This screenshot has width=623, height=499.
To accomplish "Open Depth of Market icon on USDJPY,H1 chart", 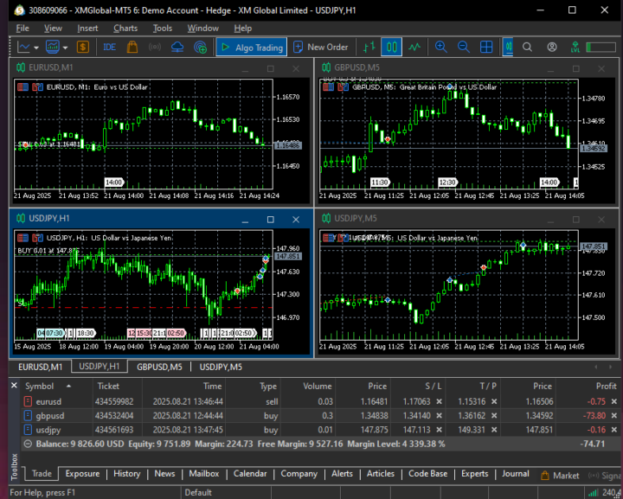I will (37, 238).
